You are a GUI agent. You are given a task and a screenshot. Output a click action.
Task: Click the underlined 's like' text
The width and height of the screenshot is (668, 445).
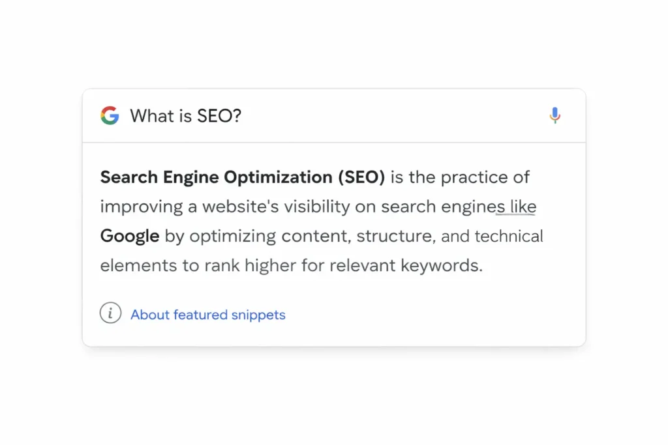[516, 207]
